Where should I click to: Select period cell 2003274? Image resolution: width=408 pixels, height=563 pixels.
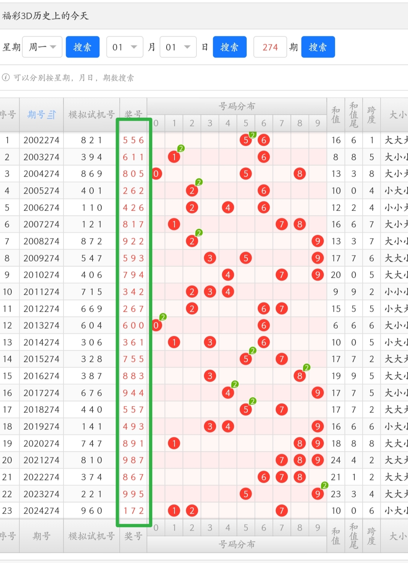[x=41, y=157]
